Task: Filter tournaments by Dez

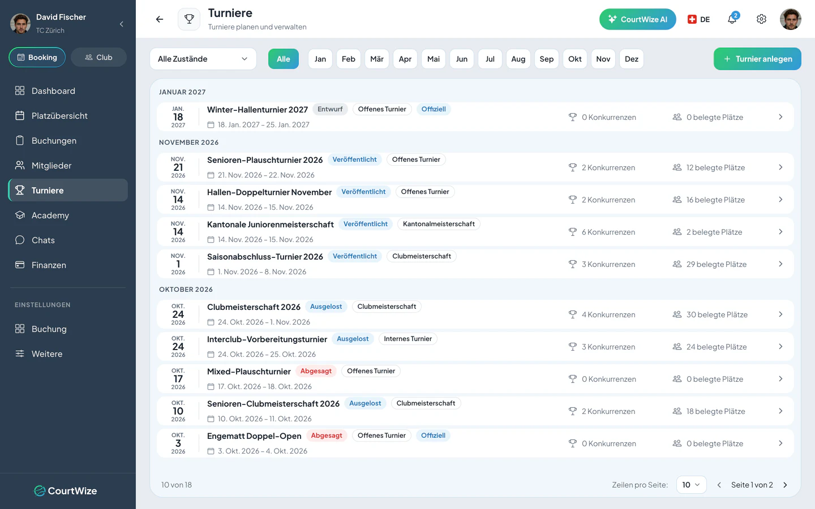Action: pos(632,59)
